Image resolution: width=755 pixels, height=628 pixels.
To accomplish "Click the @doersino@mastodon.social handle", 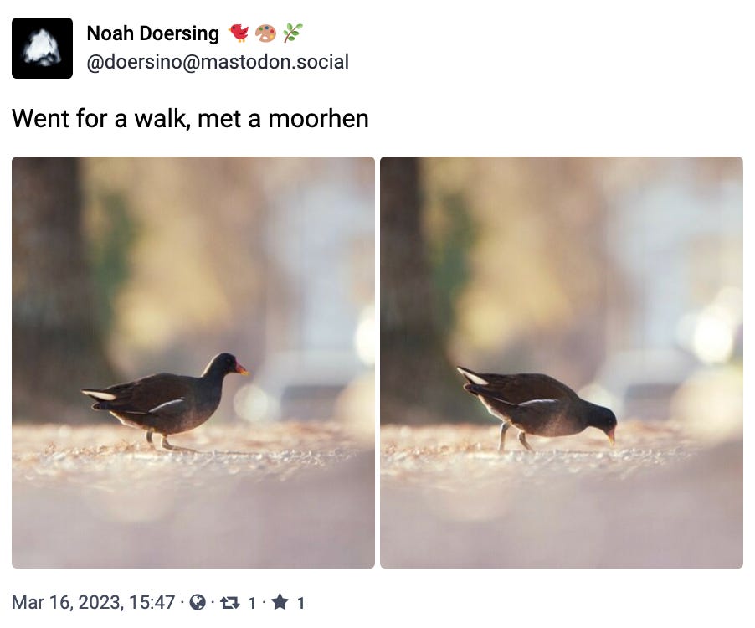I will coord(218,62).
